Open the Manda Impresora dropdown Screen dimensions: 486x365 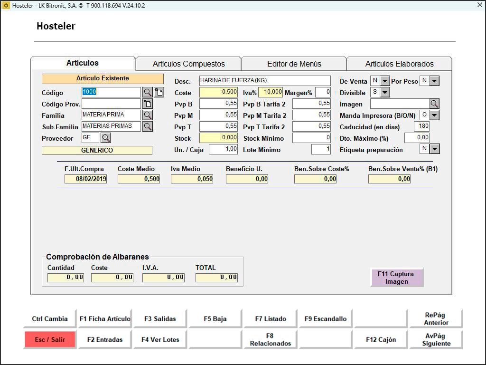coord(434,115)
